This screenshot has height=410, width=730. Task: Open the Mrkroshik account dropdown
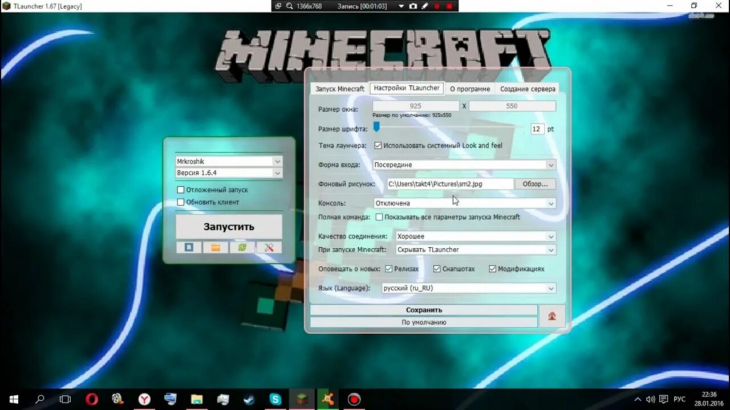tap(229, 161)
